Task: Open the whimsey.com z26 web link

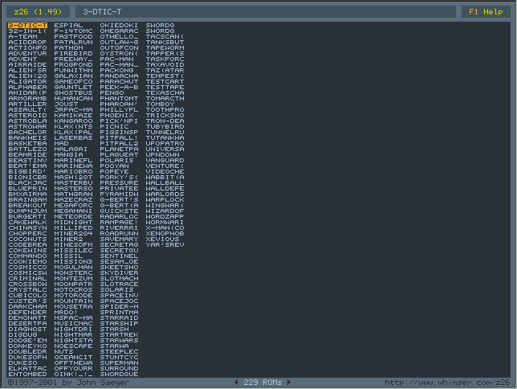Action: (x=446, y=382)
